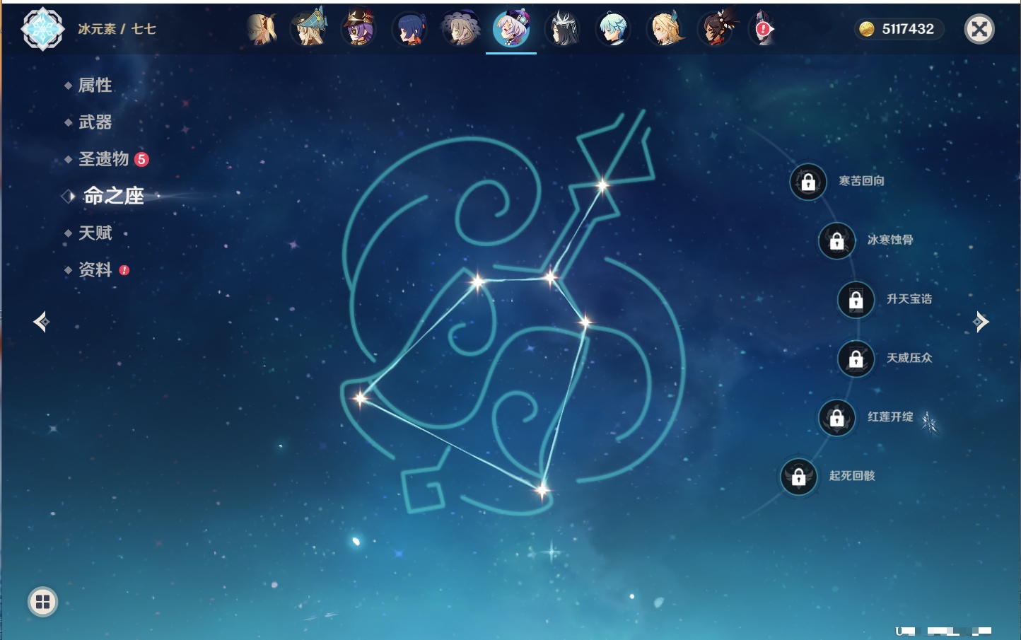Viewport: 1021px width, 640px height.
Task: Open the locked 升天宝诰 constellation node
Action: tap(856, 299)
